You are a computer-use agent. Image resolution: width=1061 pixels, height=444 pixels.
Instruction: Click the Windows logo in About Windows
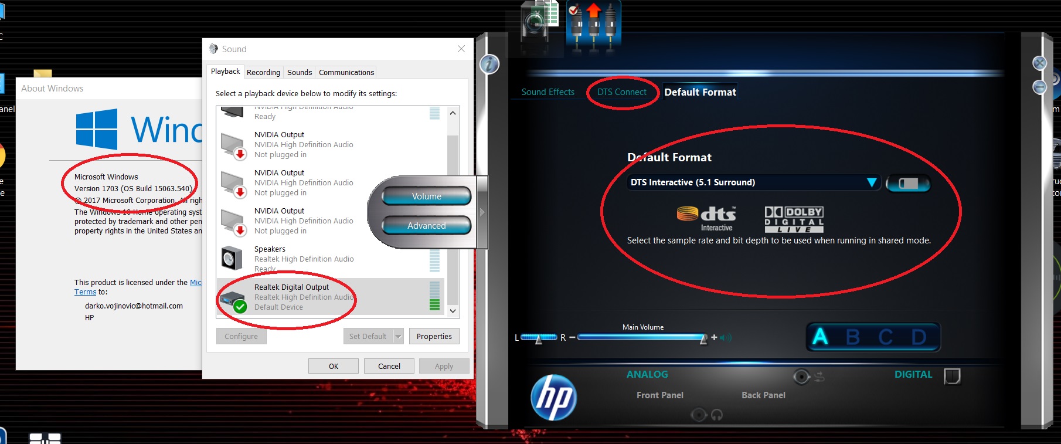coord(96,129)
